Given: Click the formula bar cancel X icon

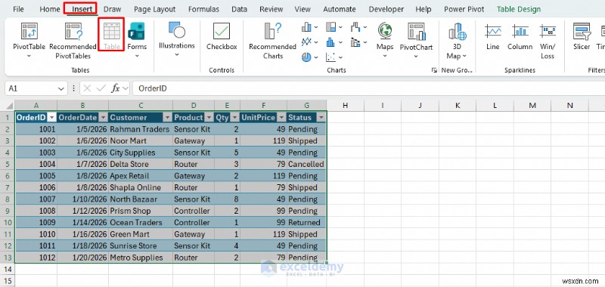Looking at the screenshot, I should point(87,88).
